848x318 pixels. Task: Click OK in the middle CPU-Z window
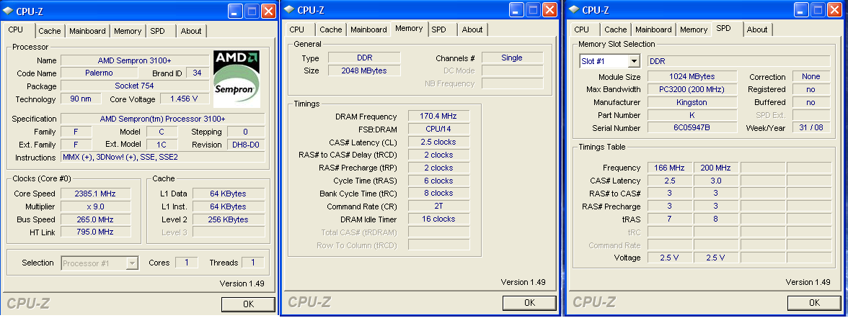pyautogui.click(x=529, y=302)
